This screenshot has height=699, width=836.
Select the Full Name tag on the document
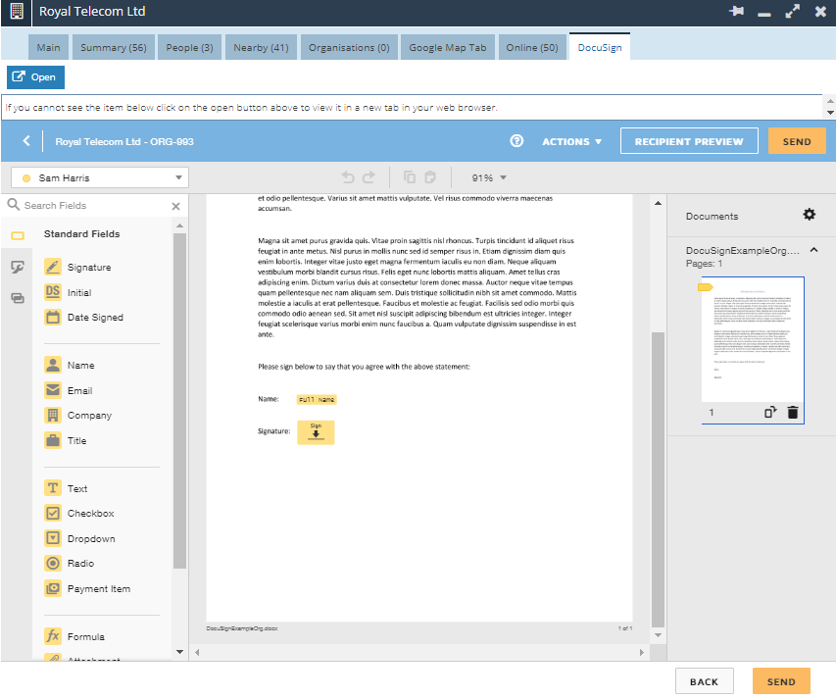pos(317,399)
